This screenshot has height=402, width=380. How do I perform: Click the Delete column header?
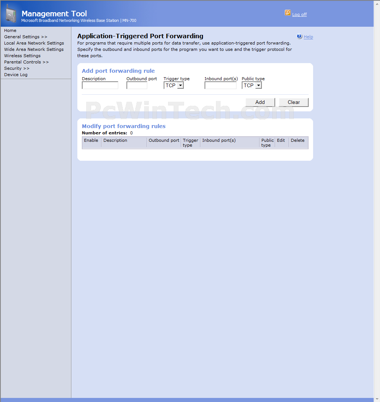point(297,140)
